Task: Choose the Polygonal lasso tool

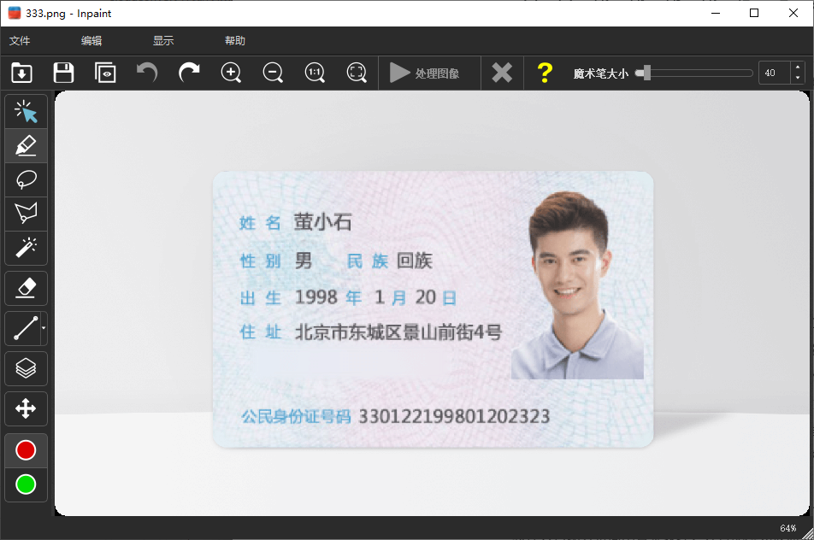Action: tap(26, 213)
